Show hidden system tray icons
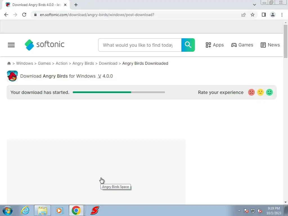 click(239, 211)
